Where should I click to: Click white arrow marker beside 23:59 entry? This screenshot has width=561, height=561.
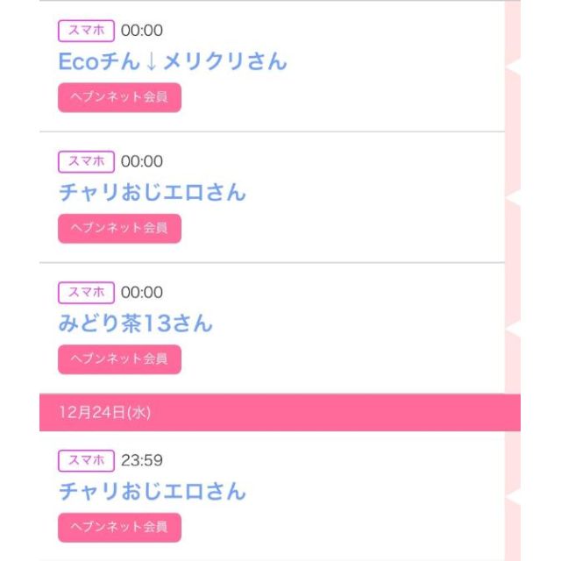(513, 496)
